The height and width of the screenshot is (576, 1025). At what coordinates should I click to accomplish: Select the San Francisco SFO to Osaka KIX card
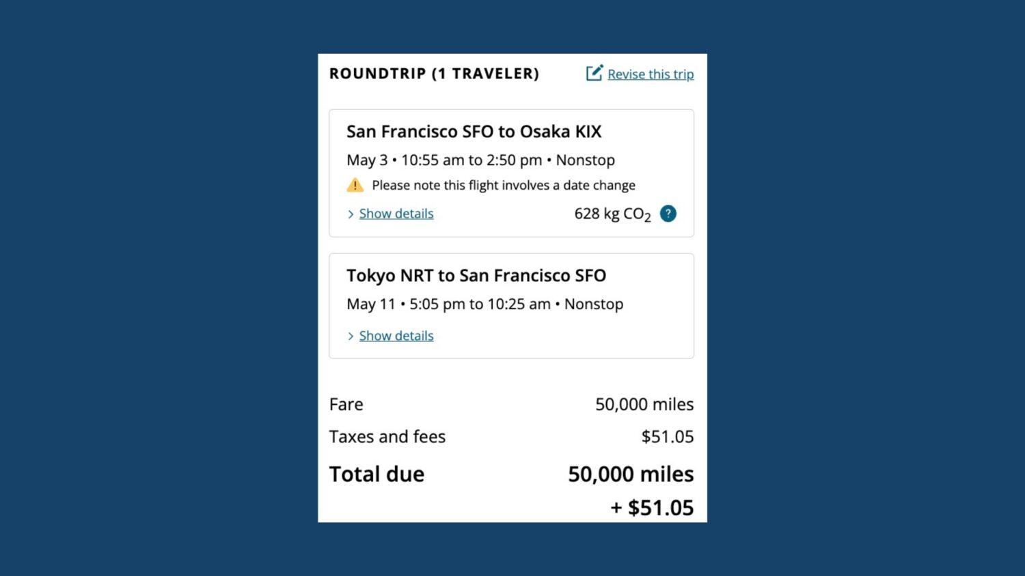pos(511,173)
